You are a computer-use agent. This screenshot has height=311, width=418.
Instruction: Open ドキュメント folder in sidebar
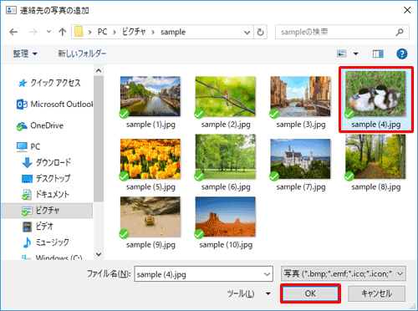point(52,194)
